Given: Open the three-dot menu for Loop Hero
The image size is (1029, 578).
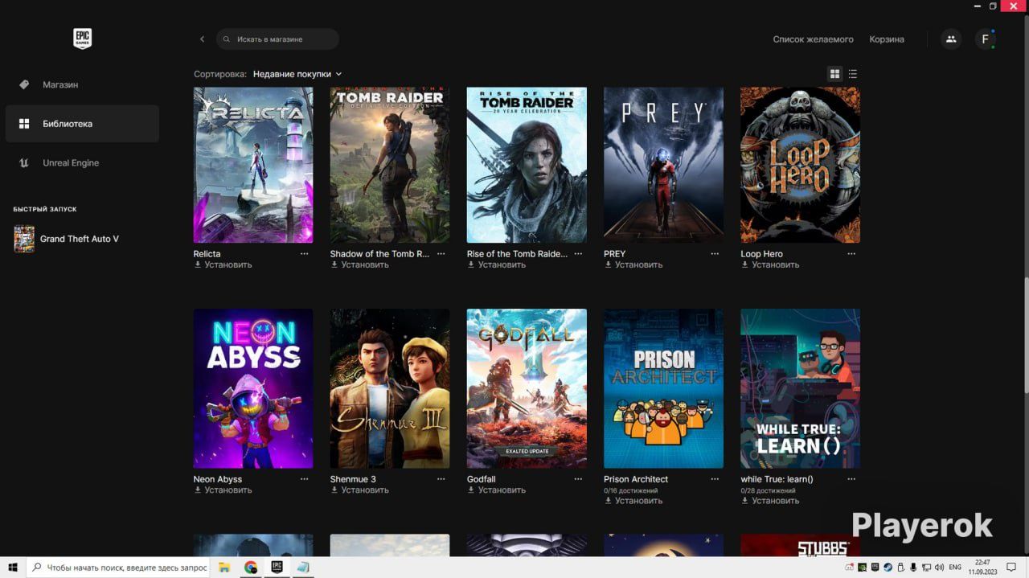Looking at the screenshot, I should (x=851, y=253).
